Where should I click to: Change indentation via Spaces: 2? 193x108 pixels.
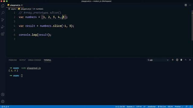[131, 107]
